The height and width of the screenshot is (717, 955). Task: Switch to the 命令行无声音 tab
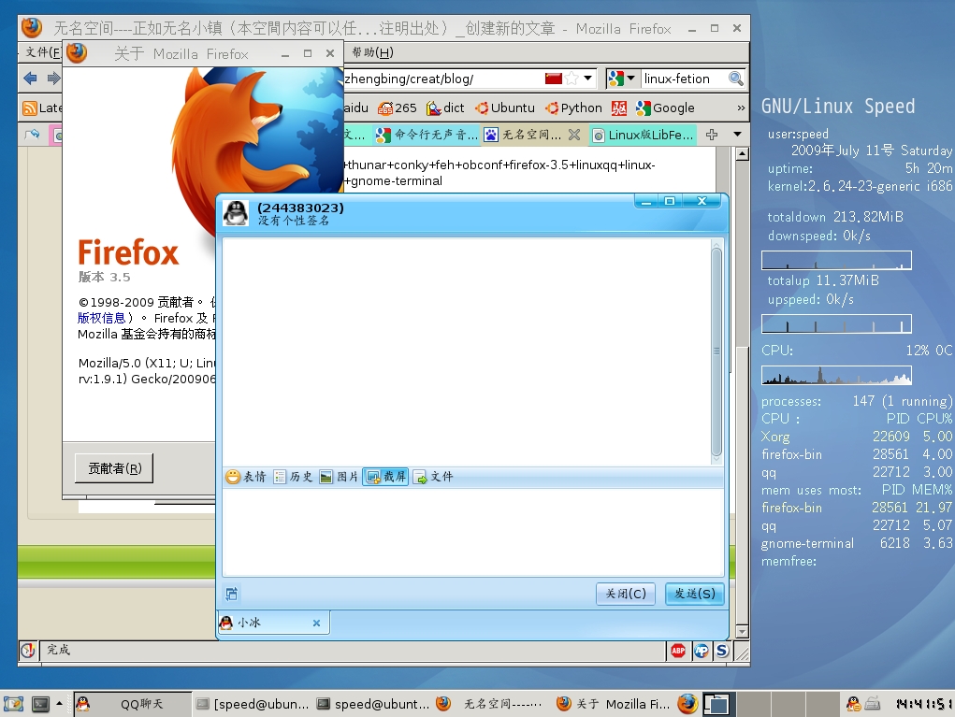pos(427,135)
